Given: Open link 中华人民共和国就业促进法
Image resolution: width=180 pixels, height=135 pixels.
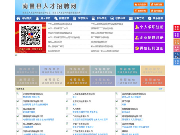Looking at the screenshot, I should 60,24.
